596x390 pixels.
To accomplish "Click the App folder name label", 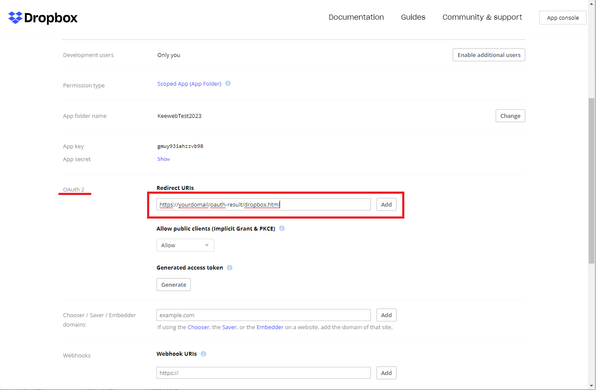I will (85, 116).
